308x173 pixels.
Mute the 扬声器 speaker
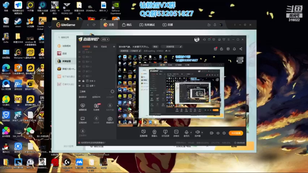(198, 133)
